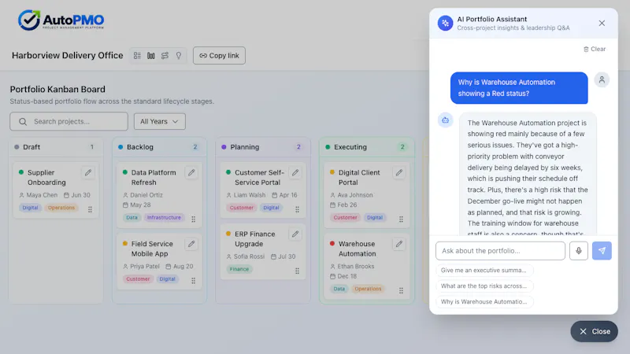Click the Harborview Delivery Office title
Image resolution: width=630 pixels, height=354 pixels.
tap(68, 55)
